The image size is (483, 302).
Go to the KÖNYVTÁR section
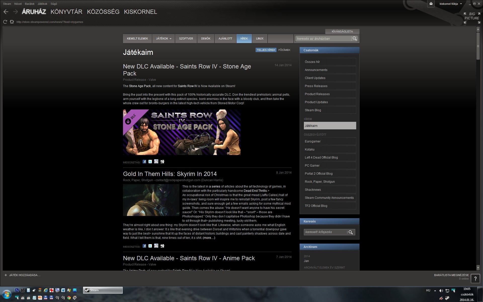[x=66, y=12]
